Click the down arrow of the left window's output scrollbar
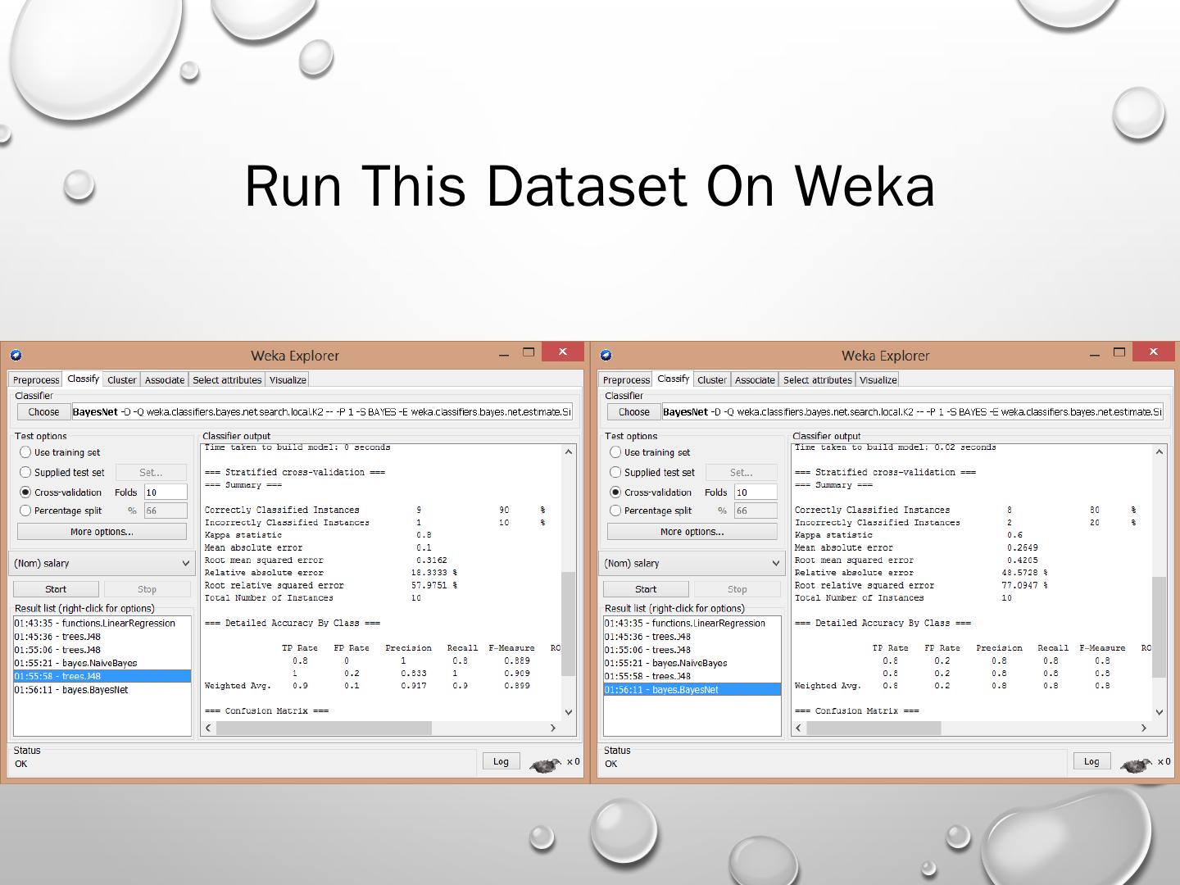 [569, 712]
